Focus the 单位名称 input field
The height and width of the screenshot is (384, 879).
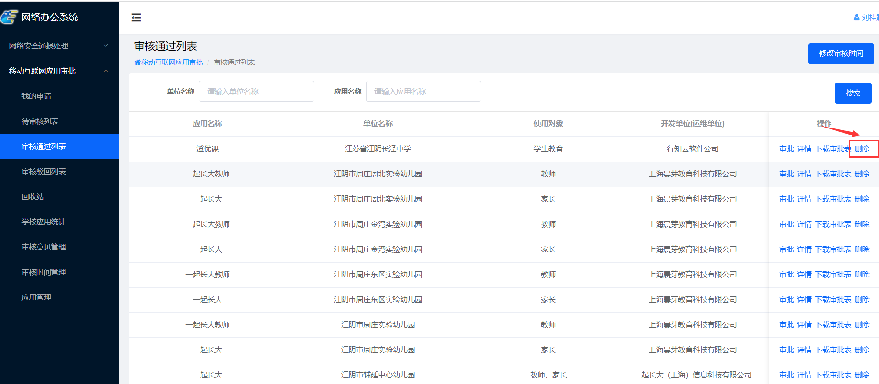[x=256, y=92]
